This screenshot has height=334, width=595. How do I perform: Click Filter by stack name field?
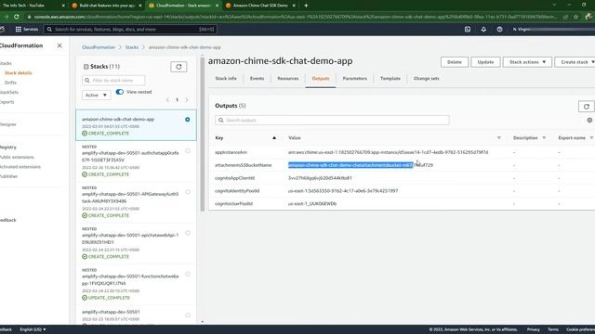pyautogui.click(x=113, y=81)
